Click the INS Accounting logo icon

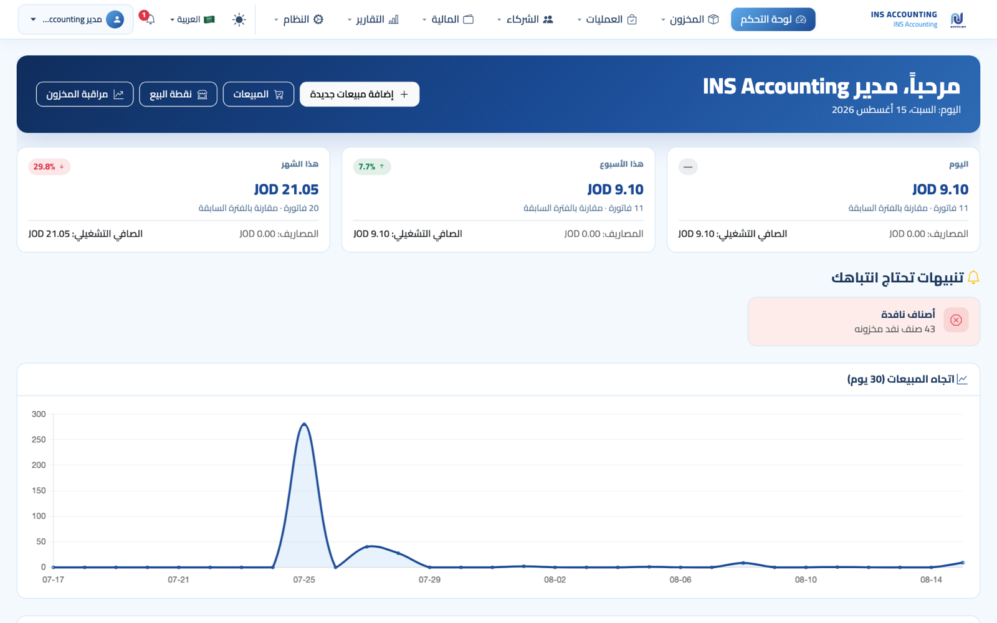coord(958,20)
